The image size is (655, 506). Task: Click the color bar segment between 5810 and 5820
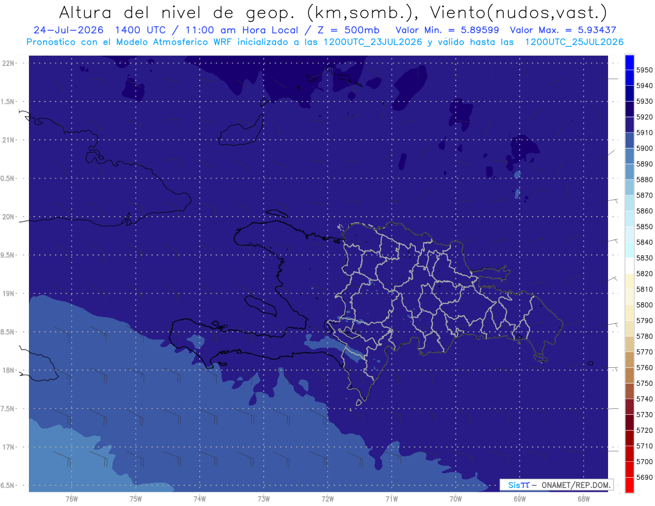pos(629,281)
